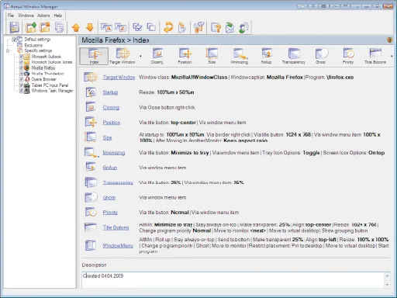This screenshot has height=298, width=397.
Task: Toggle the Opera Browser rule checkbox
Action: [22, 79]
